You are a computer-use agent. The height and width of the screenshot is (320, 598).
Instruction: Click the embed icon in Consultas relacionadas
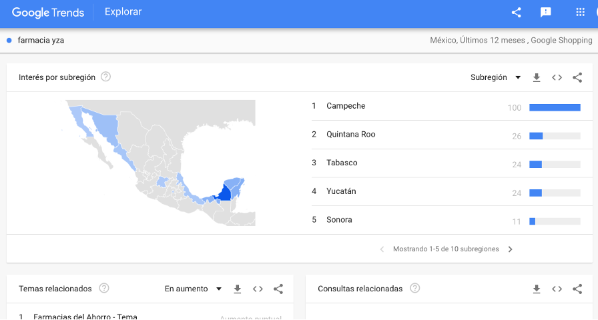coord(557,289)
